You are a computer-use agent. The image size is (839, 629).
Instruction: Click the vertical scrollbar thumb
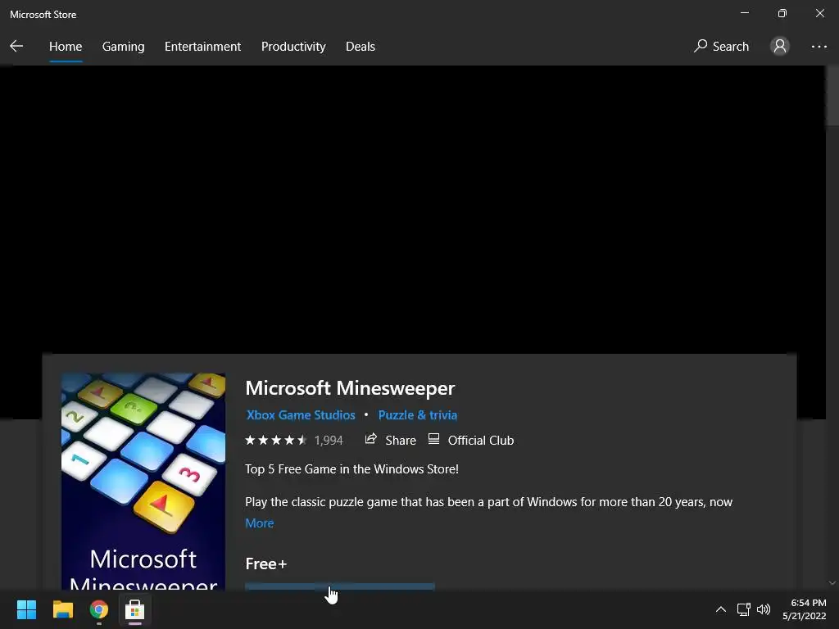click(x=832, y=97)
